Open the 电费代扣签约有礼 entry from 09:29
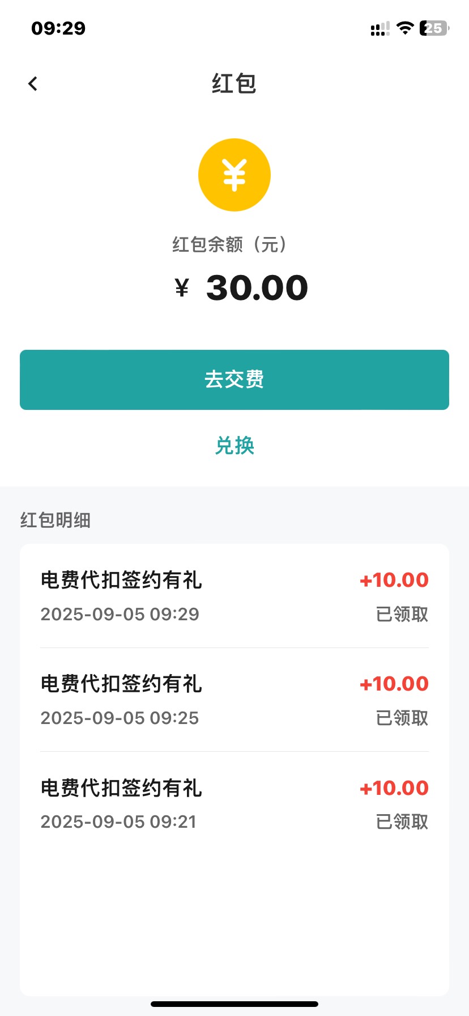This screenshot has height=1016, width=469. click(x=234, y=596)
